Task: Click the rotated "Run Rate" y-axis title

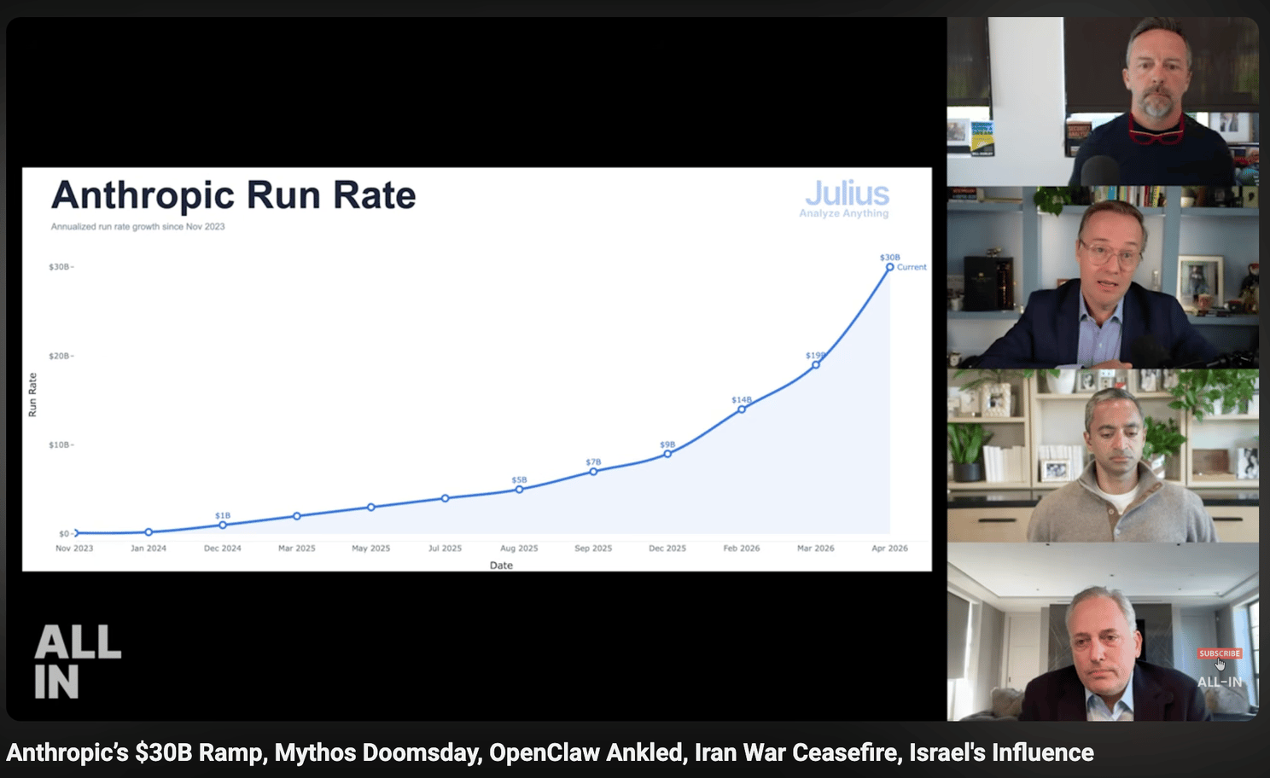Action: coord(32,395)
